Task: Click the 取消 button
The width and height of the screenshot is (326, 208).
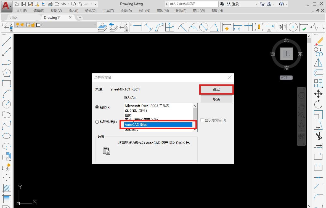Action: click(x=216, y=99)
